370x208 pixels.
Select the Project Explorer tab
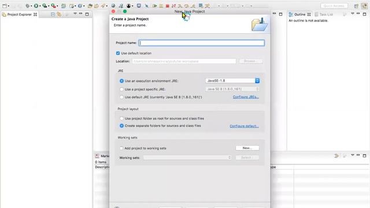[19, 14]
